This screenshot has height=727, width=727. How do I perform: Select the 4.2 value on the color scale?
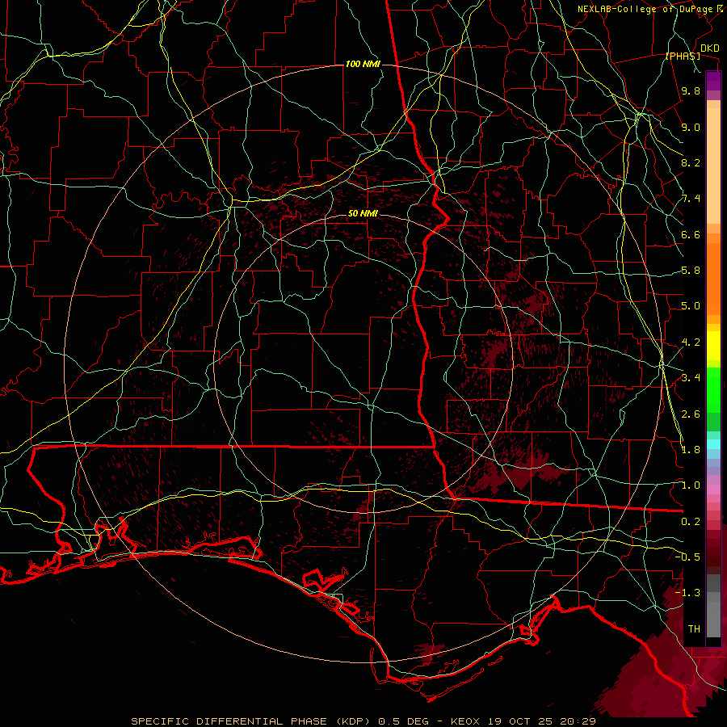691,342
